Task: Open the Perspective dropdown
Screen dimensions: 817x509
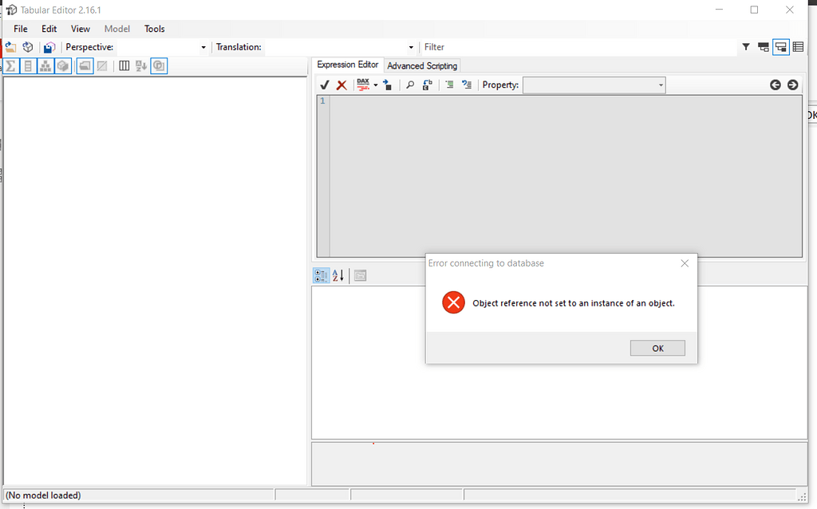Action: point(202,47)
